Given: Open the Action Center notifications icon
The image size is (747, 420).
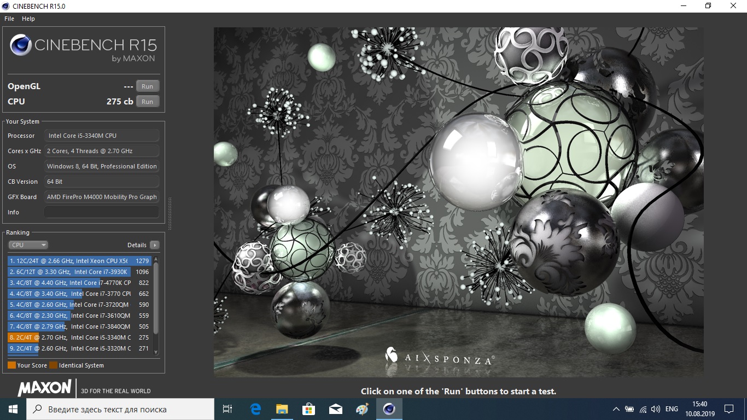Looking at the screenshot, I should [729, 409].
